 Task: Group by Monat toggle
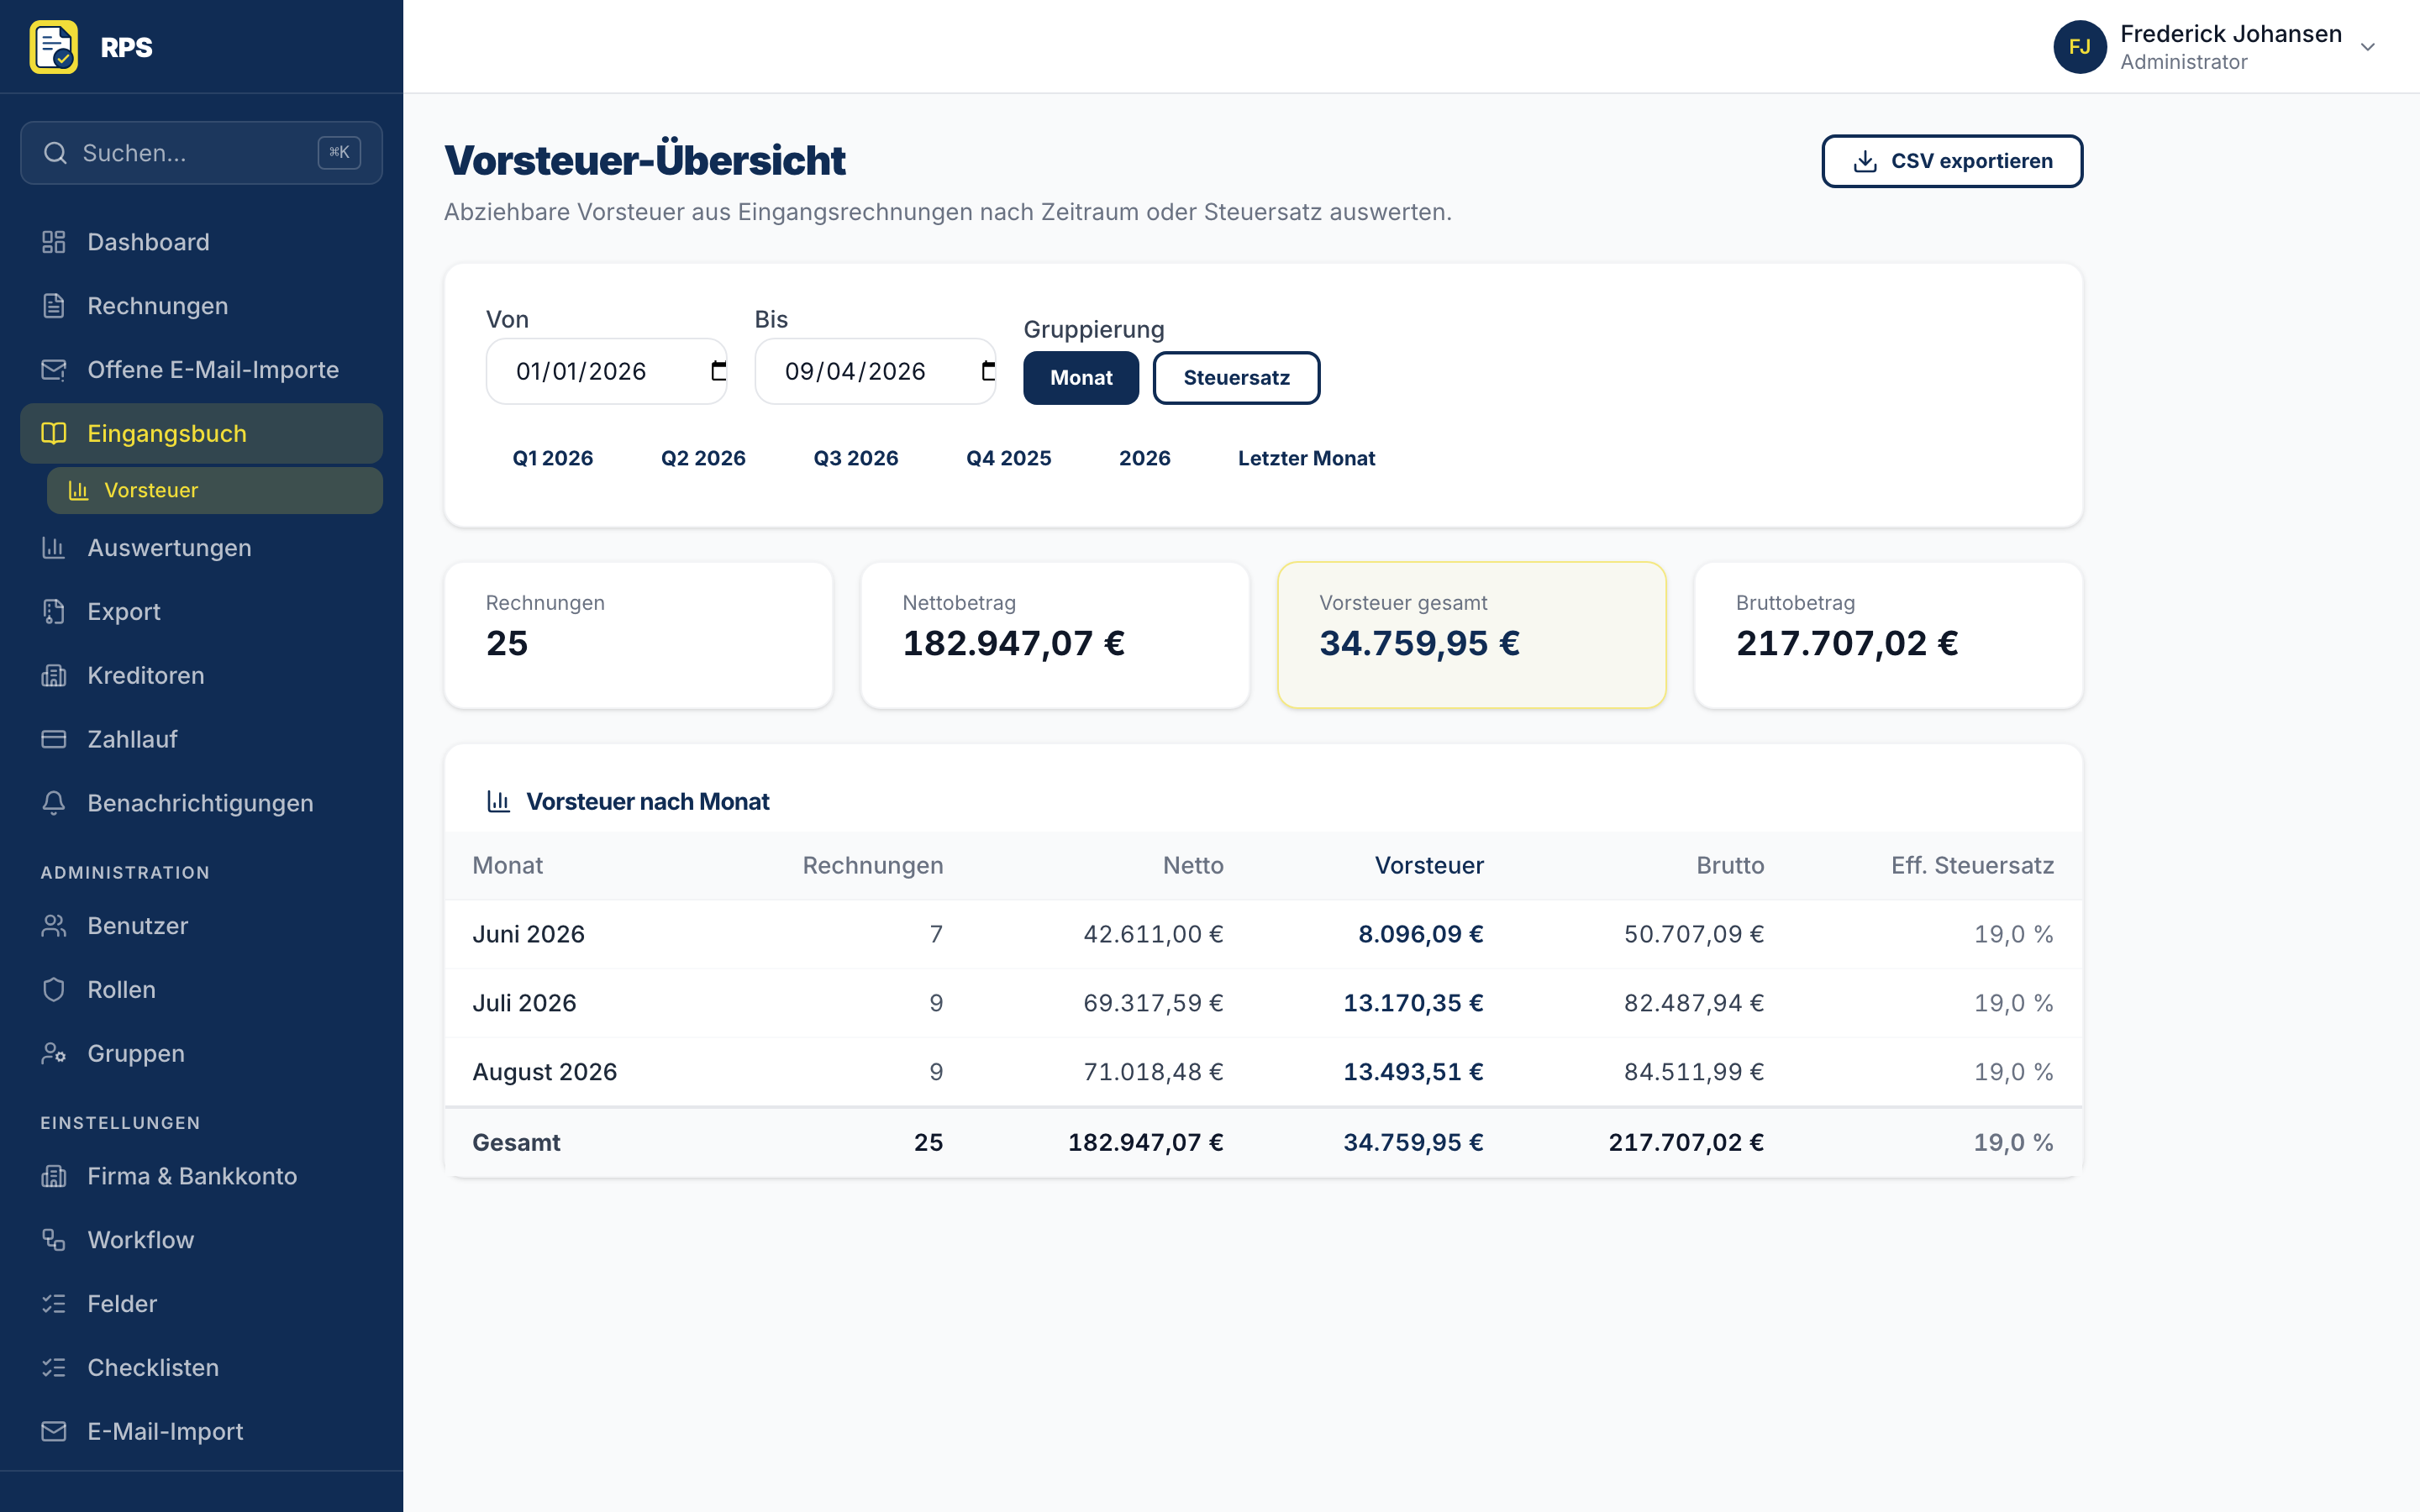[1081, 378]
